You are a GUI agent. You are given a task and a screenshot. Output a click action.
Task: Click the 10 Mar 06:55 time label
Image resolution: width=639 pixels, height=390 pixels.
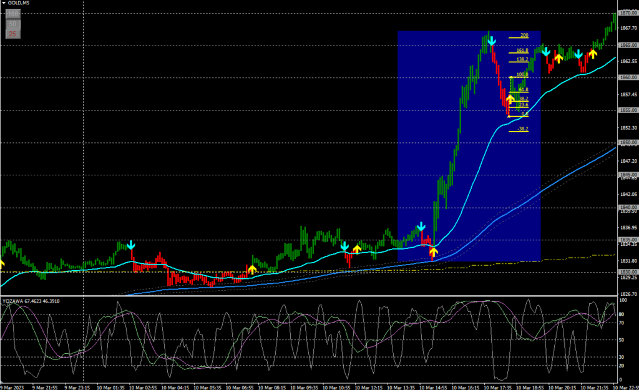(240, 387)
